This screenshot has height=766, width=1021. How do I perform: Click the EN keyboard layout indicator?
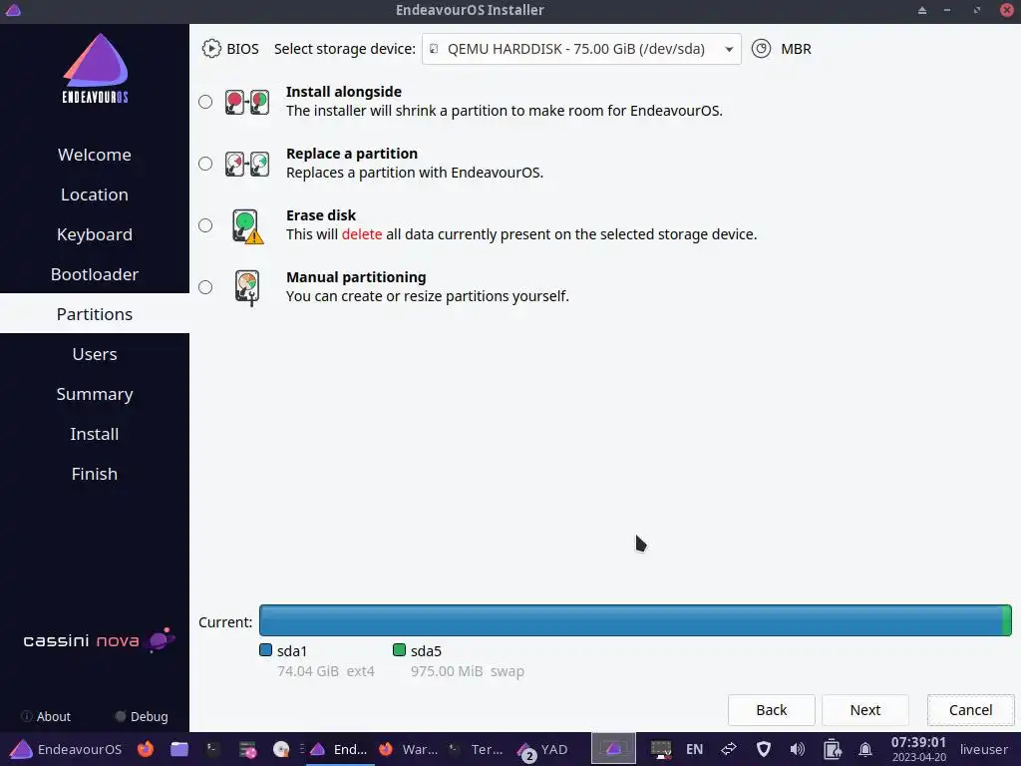pos(694,750)
